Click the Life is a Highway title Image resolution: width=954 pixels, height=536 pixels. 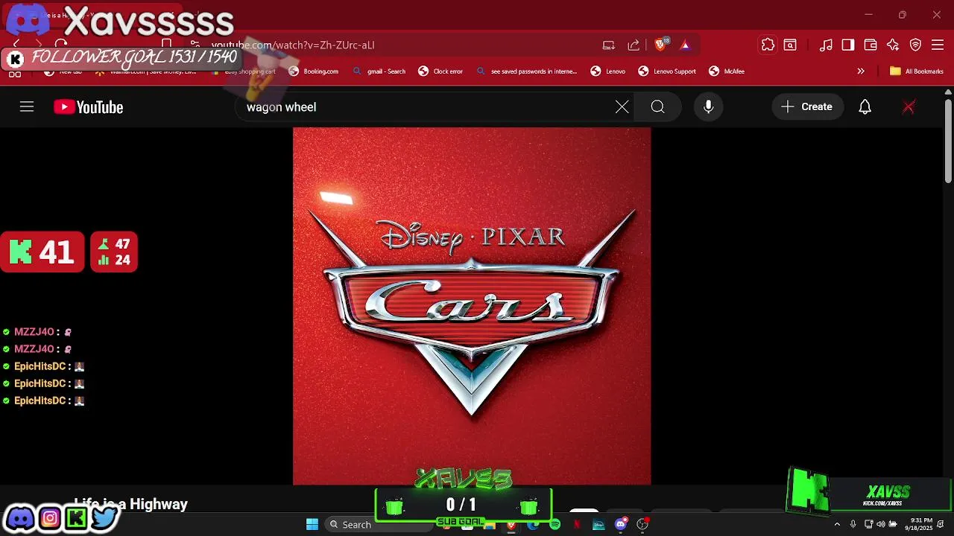[130, 504]
